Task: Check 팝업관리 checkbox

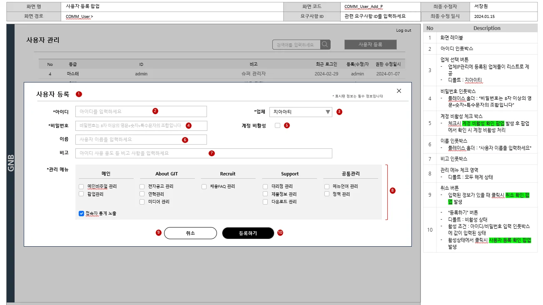Action: pos(82,194)
